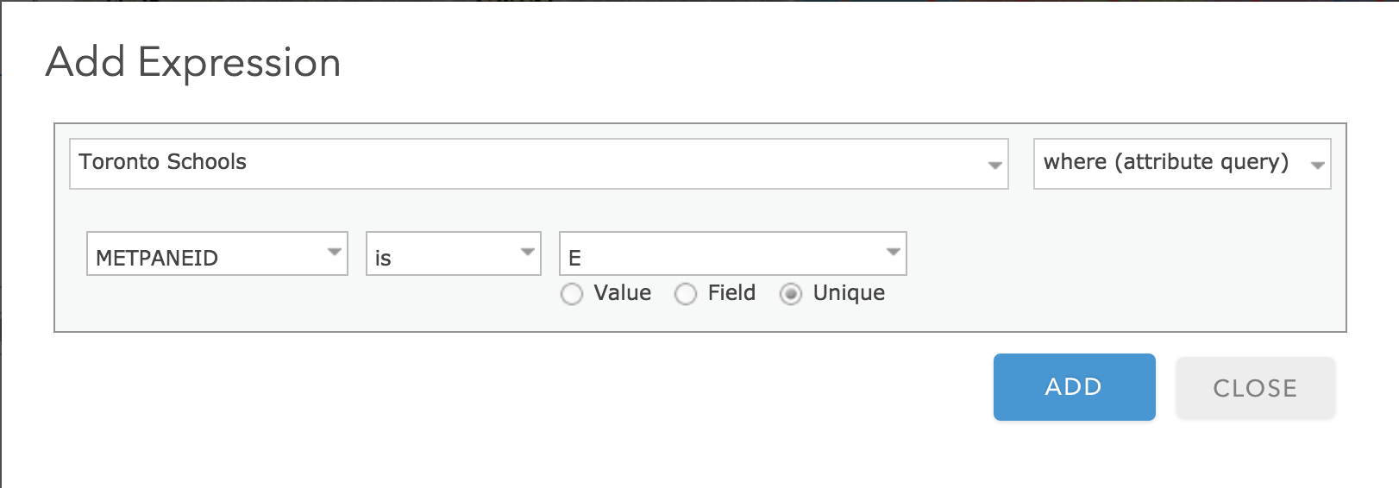Open the 'is' operator dropdown
Viewport: 1399px width, 488px height.
click(x=454, y=253)
